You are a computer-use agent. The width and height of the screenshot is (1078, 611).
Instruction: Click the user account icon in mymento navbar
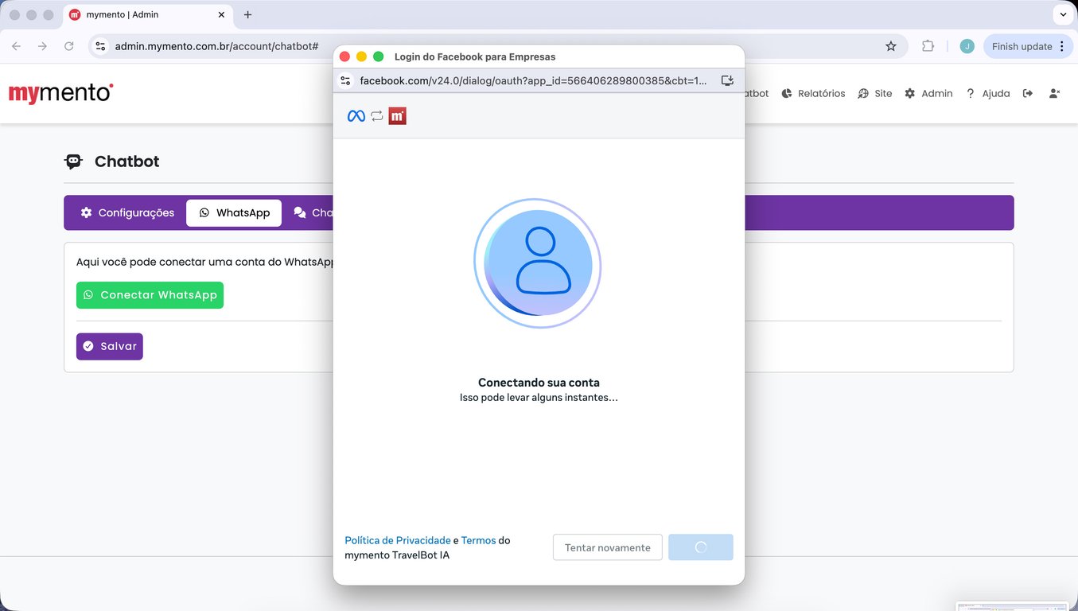point(1055,93)
